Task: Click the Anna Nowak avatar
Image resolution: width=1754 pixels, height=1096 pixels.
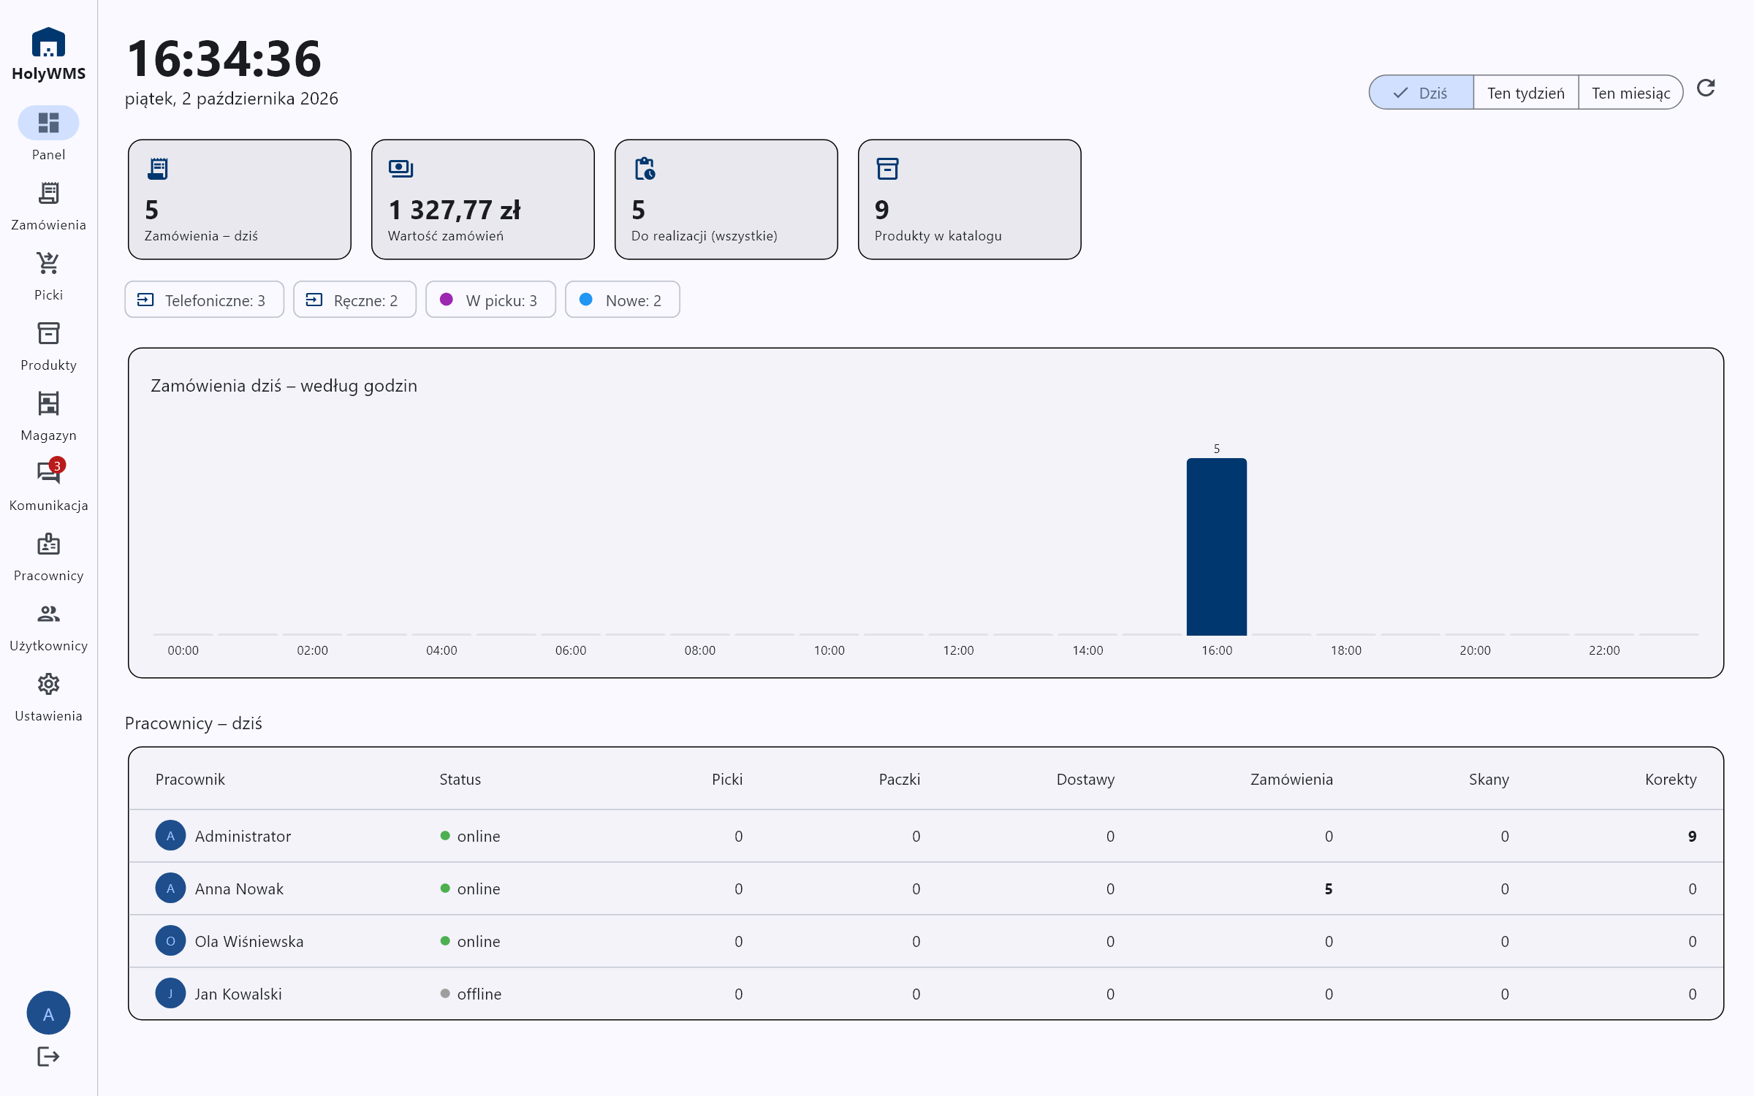Action: (x=170, y=888)
